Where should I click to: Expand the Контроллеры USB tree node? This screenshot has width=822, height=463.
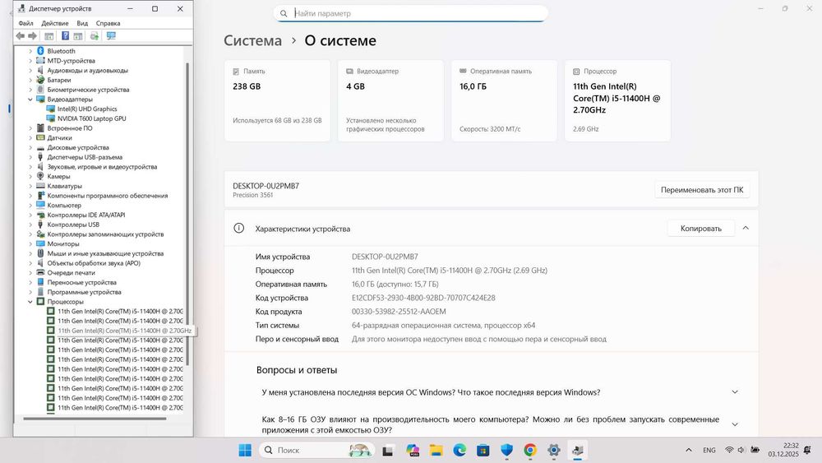30,225
